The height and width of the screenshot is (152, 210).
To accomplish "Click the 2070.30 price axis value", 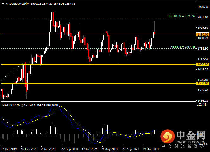I will point(203,7).
